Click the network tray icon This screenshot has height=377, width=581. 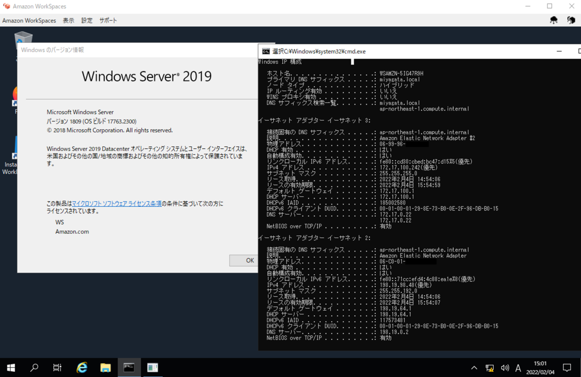[x=489, y=368]
